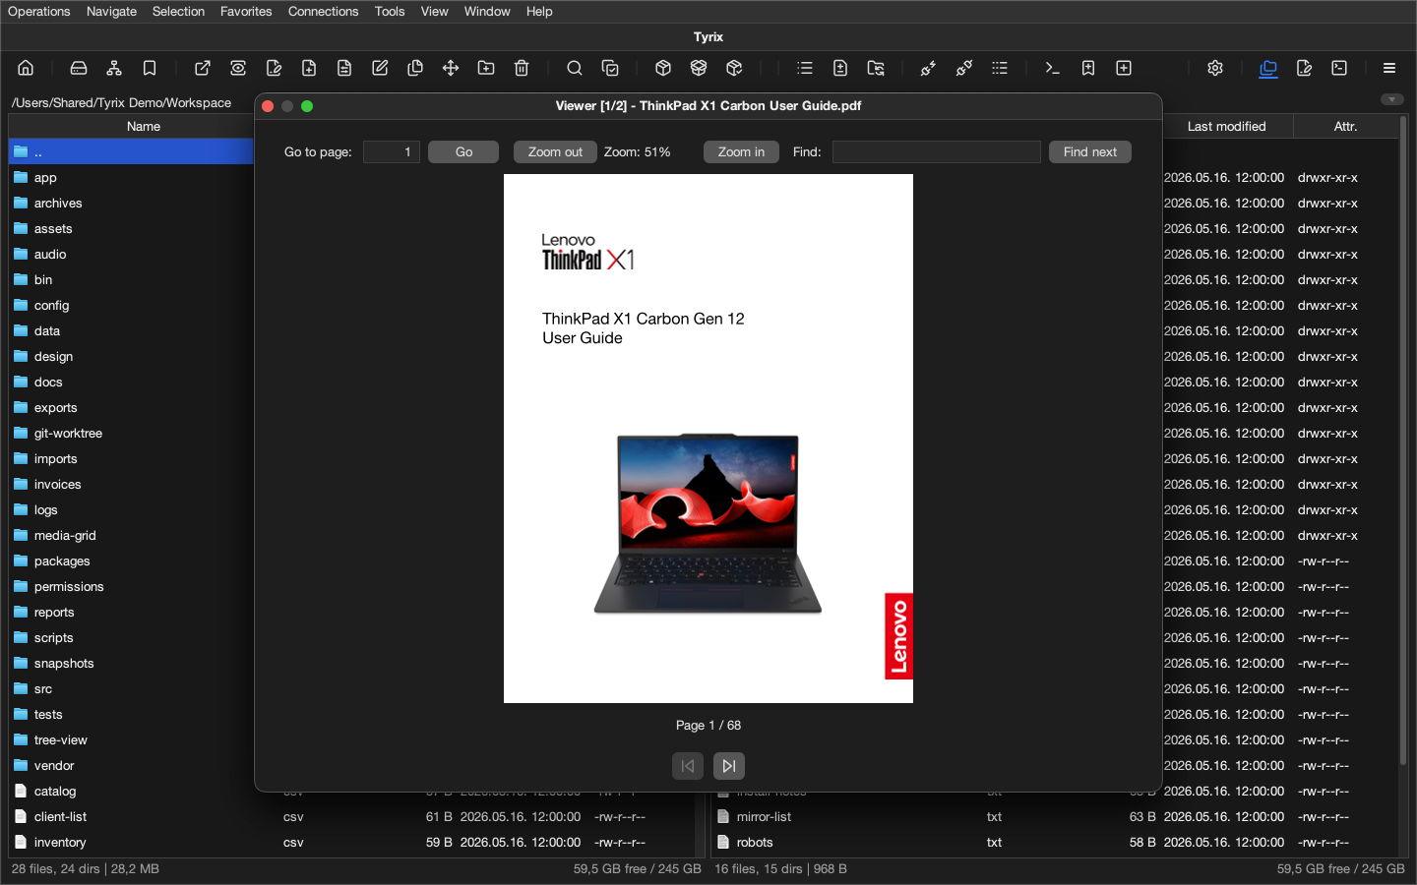Click the edit file pencil-page icon
Screen dimensions: 1417x885
[x=274, y=68]
